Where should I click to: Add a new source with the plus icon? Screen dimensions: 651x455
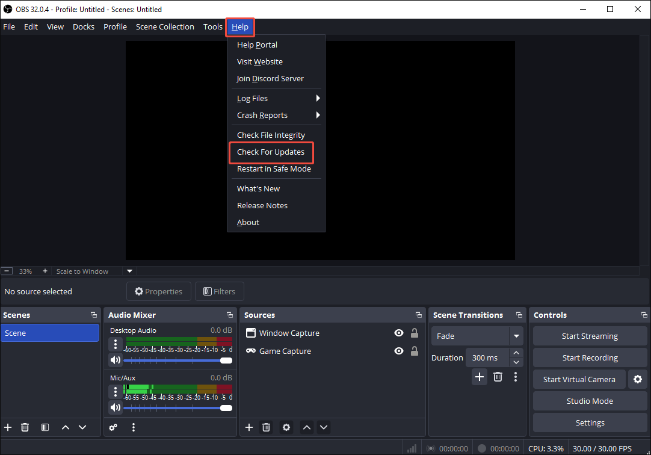click(x=249, y=427)
